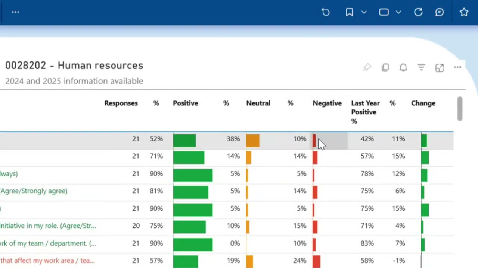
Task: Click the Change column header
Action: click(x=423, y=103)
